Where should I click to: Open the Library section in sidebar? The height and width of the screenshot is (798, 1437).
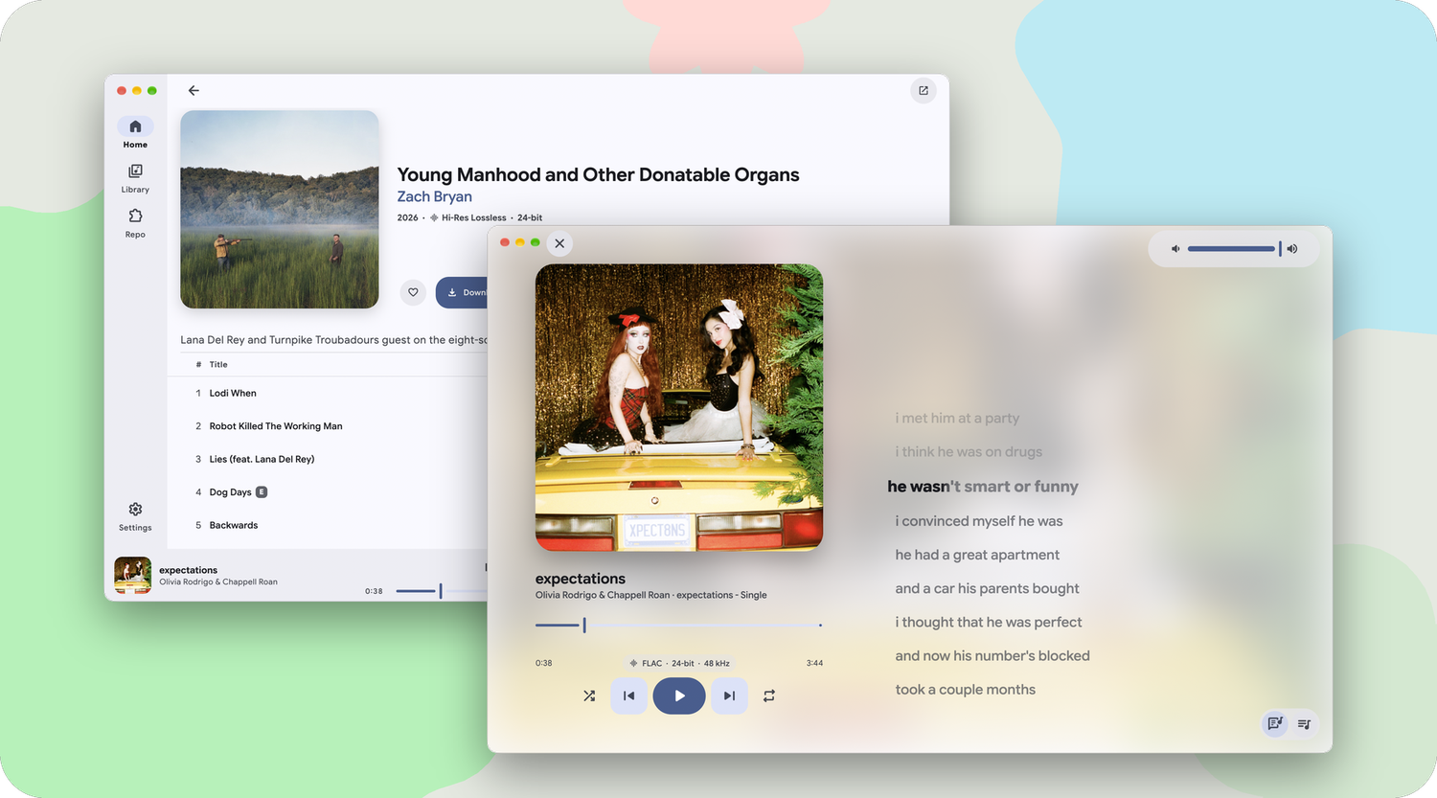click(135, 178)
